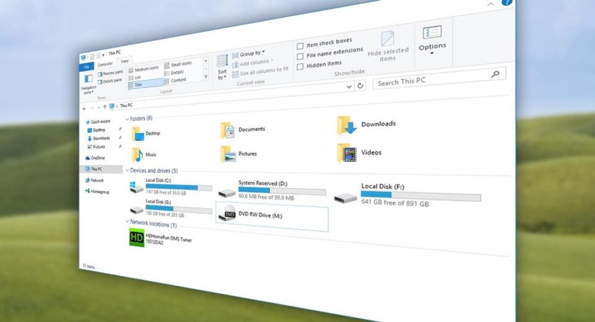Enable Item check boxes

(300, 46)
